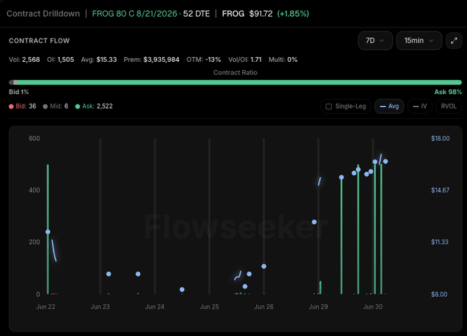Click the 52 DTE label

(196, 14)
